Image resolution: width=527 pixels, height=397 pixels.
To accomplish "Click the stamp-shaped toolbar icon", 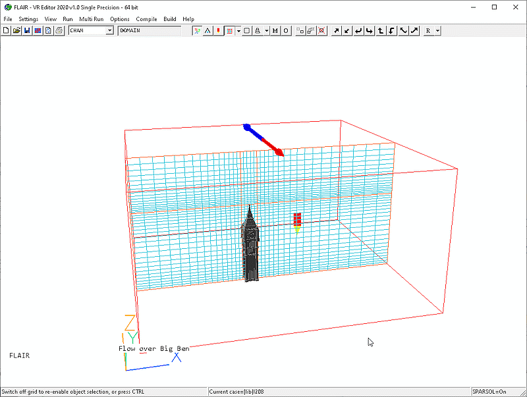I will click(258, 30).
